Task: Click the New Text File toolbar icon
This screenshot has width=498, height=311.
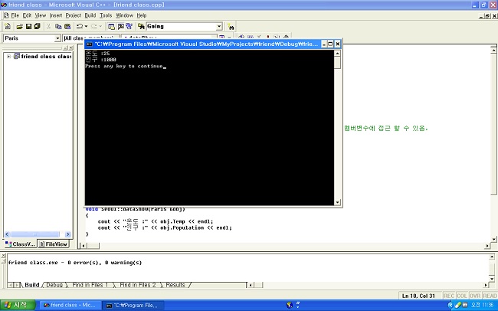Action: (8, 26)
